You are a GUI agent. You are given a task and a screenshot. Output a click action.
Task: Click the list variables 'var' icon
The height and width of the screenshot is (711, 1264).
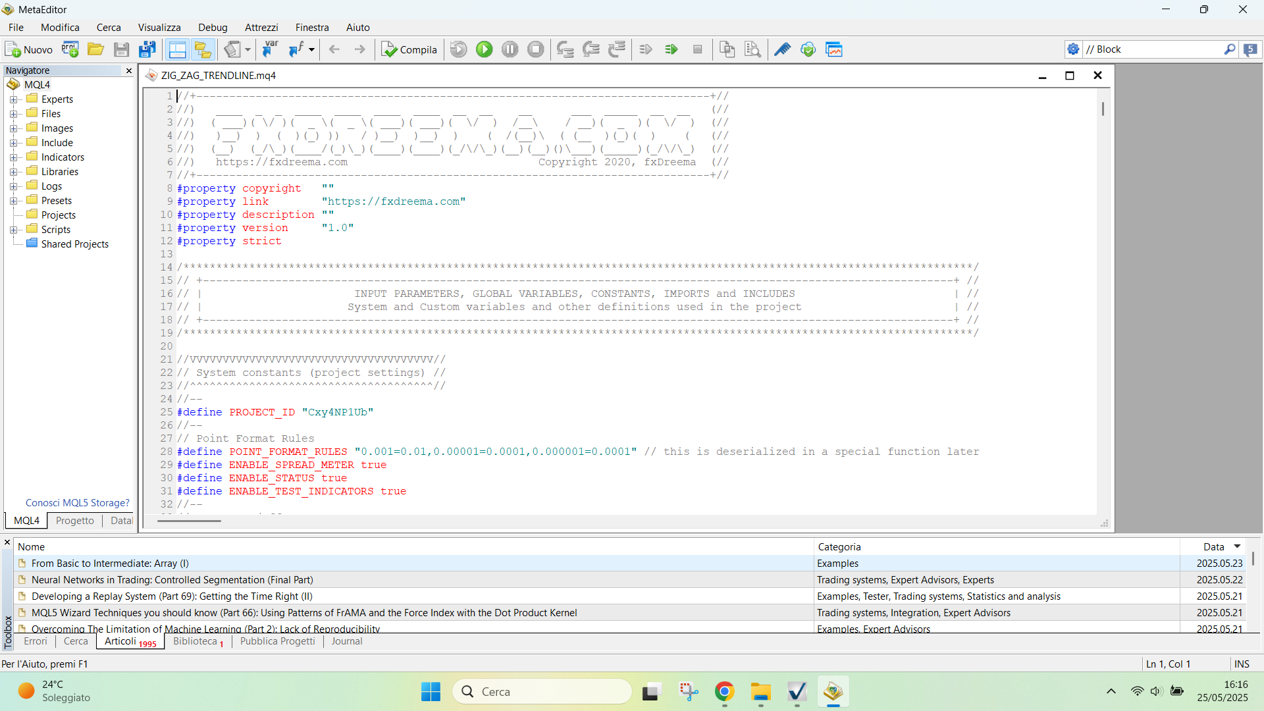[270, 49]
